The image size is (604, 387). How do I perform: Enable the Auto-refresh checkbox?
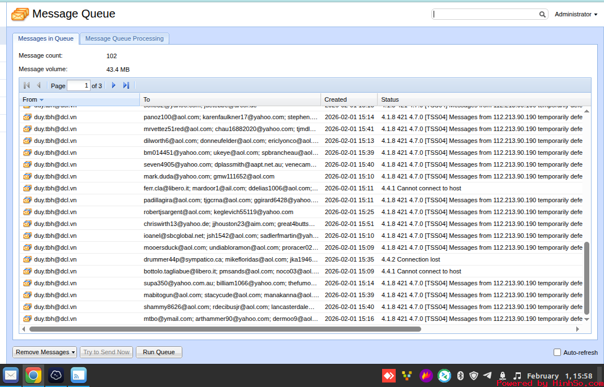point(557,353)
